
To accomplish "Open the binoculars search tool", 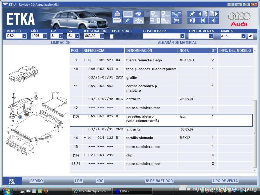I will point(138,14).
